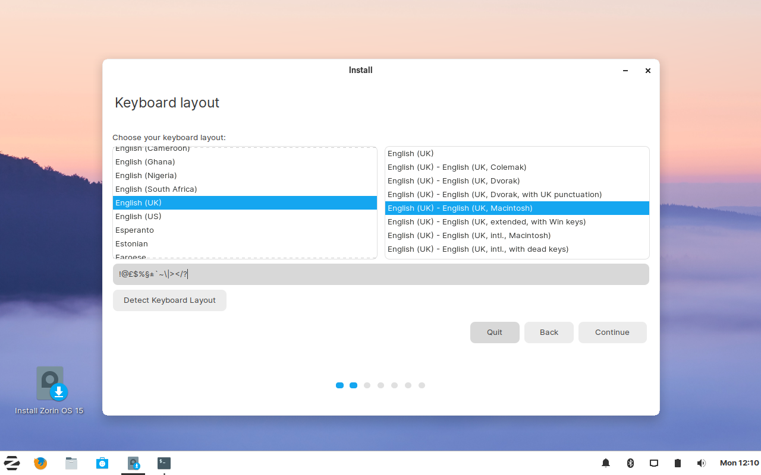This screenshot has height=475, width=761.
Task: Switch to the installer taskbar icon
Action: pos(133,463)
